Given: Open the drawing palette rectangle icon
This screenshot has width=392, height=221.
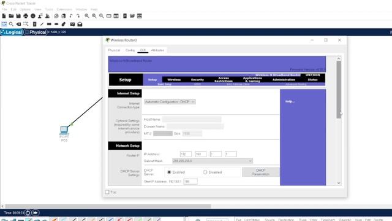Looking at the screenshot, I should click(109, 16).
